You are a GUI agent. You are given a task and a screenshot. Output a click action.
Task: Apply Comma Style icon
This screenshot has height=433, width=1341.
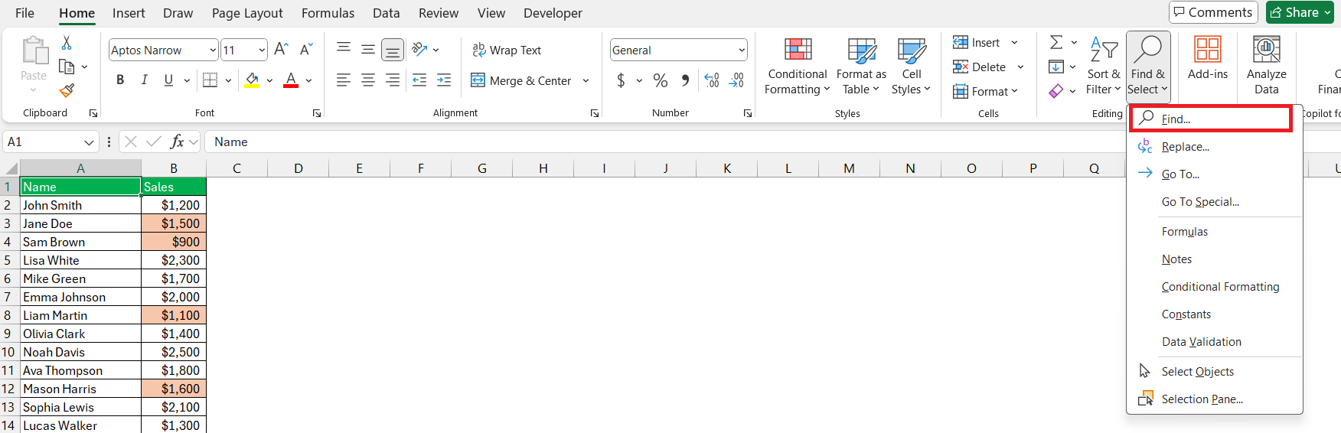[x=685, y=80]
